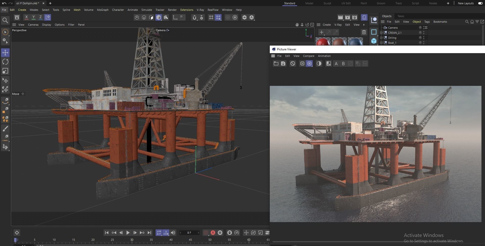Select the Rotate tool
The width and height of the screenshot is (485, 246).
click(5, 62)
